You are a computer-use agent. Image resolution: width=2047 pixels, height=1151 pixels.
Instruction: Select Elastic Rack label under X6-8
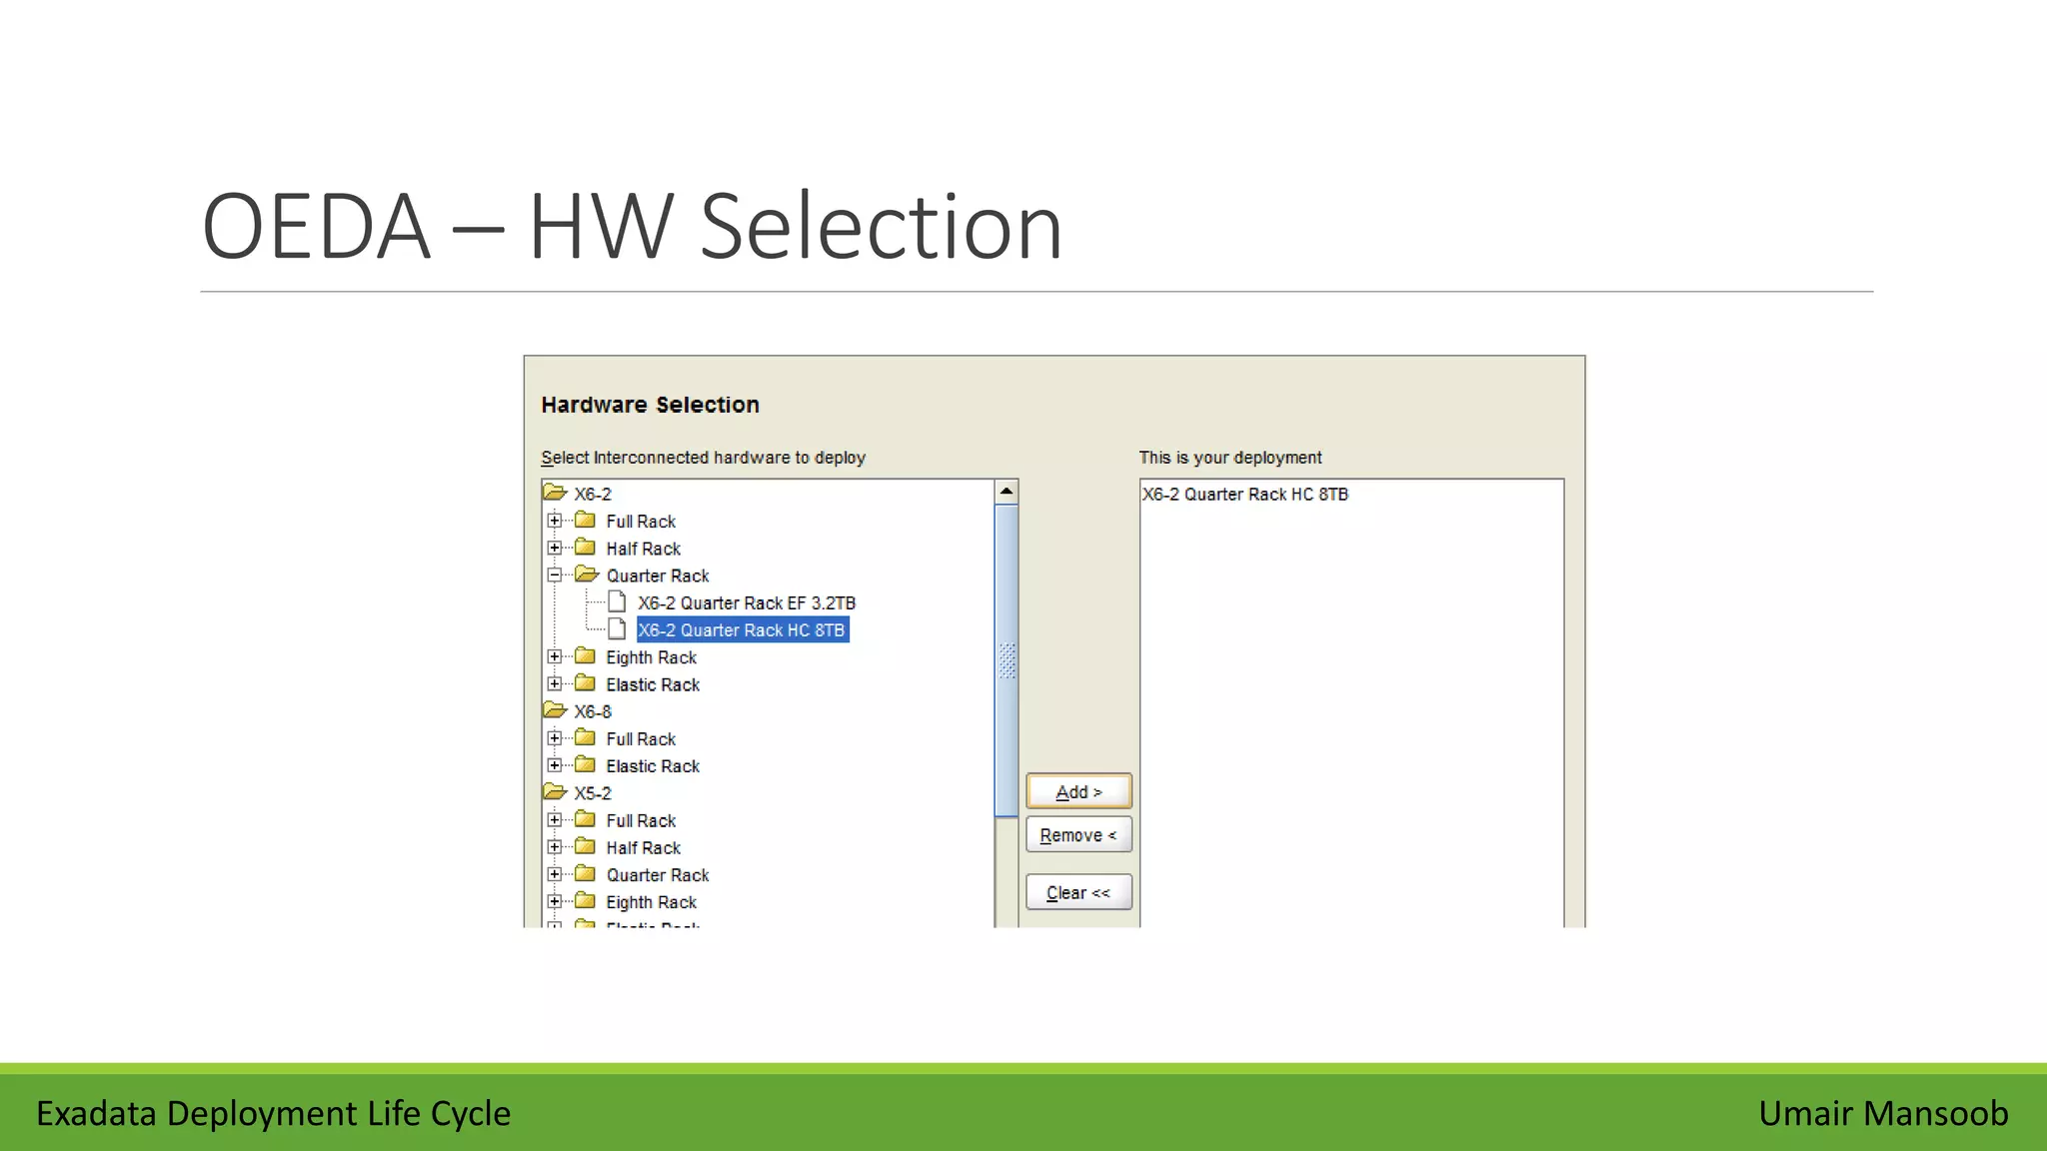pos(653,765)
